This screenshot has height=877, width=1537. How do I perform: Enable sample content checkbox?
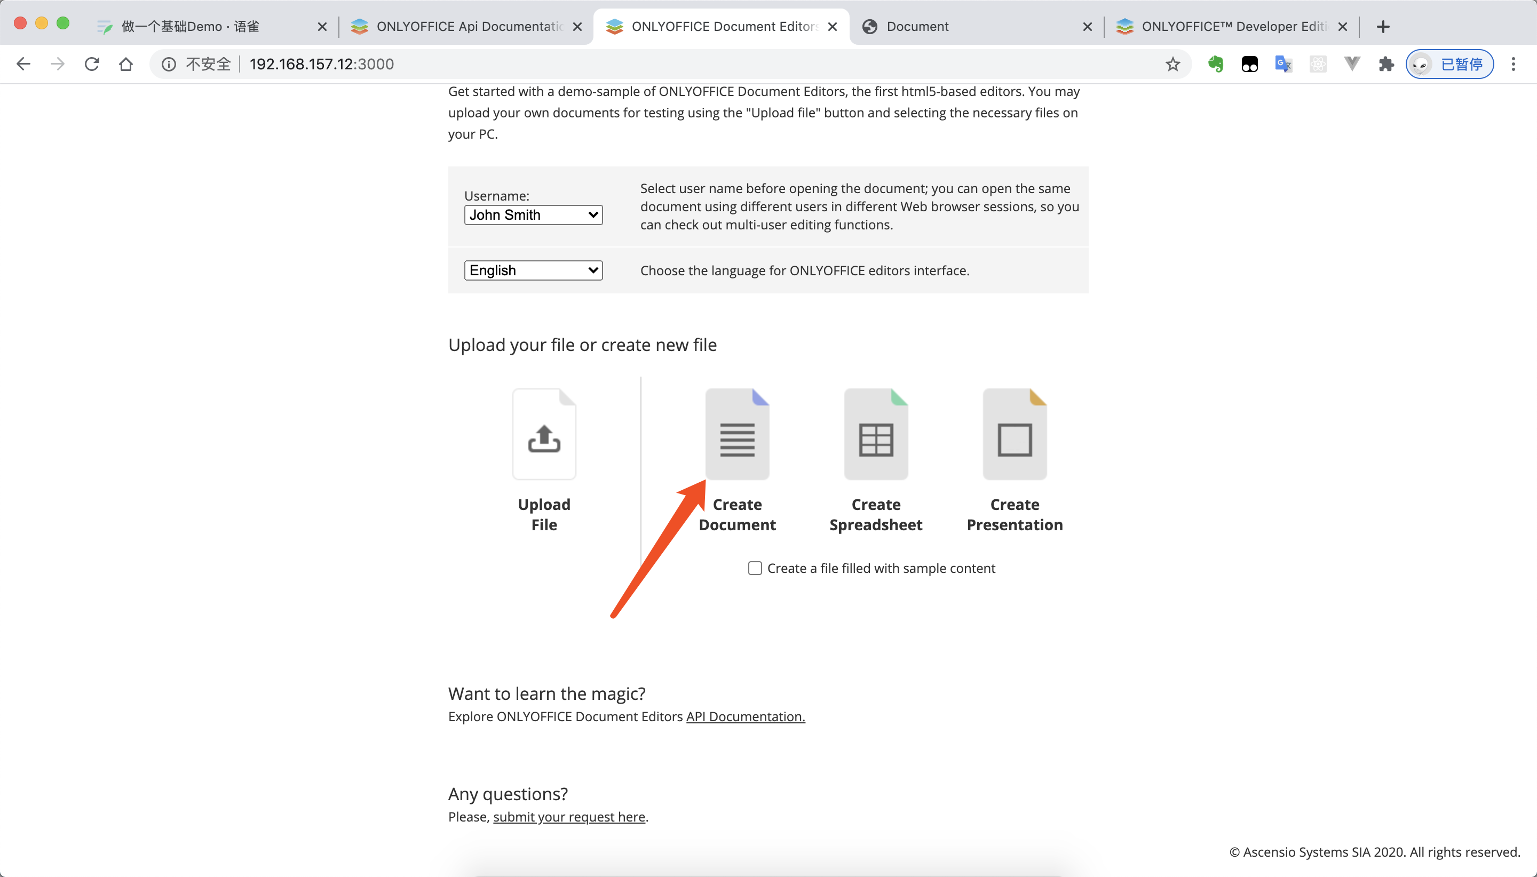(x=754, y=568)
